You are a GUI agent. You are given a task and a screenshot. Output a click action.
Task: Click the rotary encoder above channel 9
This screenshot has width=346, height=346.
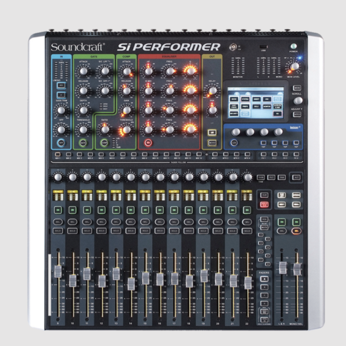pos(58,177)
